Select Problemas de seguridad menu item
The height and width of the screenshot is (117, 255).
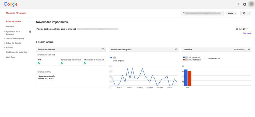pos(16,52)
